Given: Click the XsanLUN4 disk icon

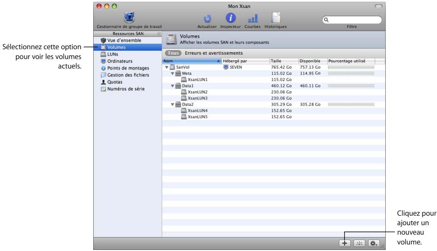Looking at the screenshot, I should [x=184, y=111].
